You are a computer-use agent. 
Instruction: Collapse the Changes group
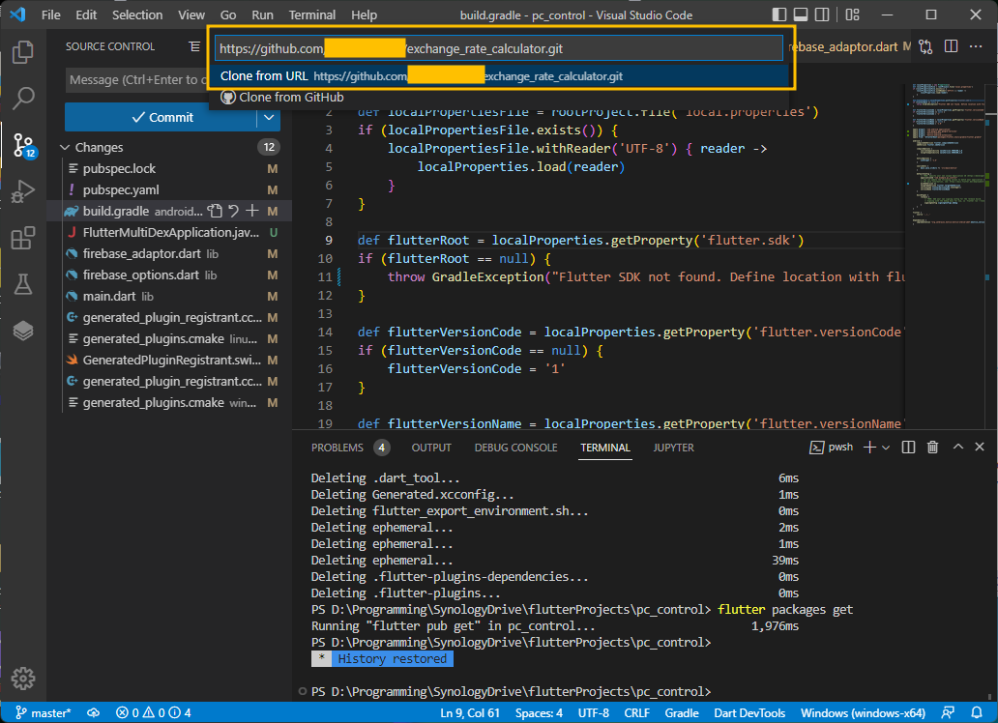pyautogui.click(x=64, y=147)
